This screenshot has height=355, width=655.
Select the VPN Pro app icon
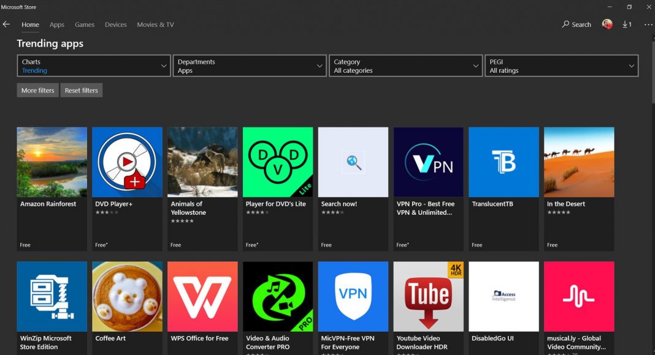(x=428, y=162)
